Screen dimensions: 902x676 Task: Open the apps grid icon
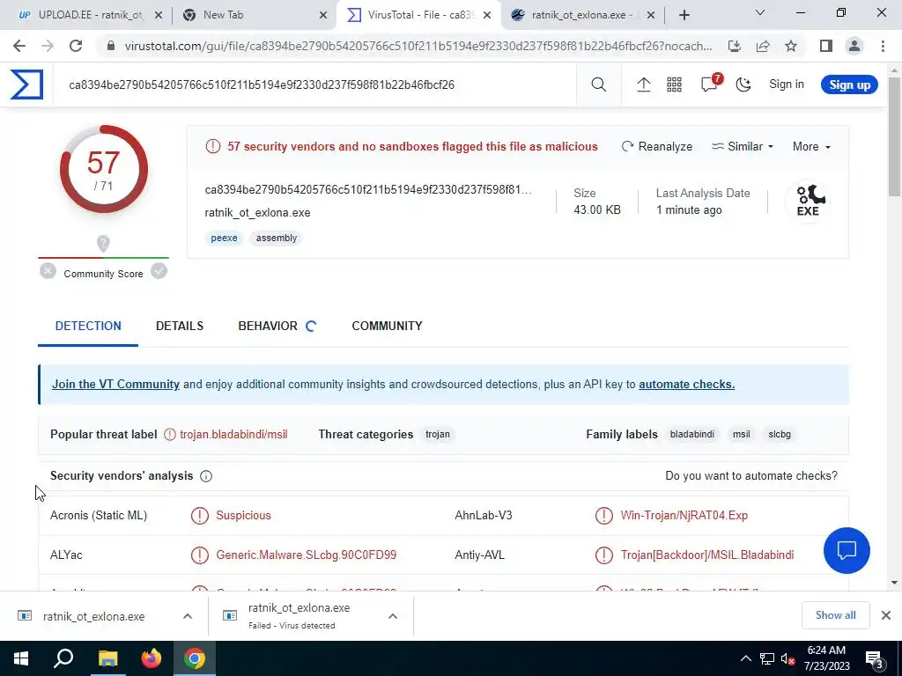(674, 85)
